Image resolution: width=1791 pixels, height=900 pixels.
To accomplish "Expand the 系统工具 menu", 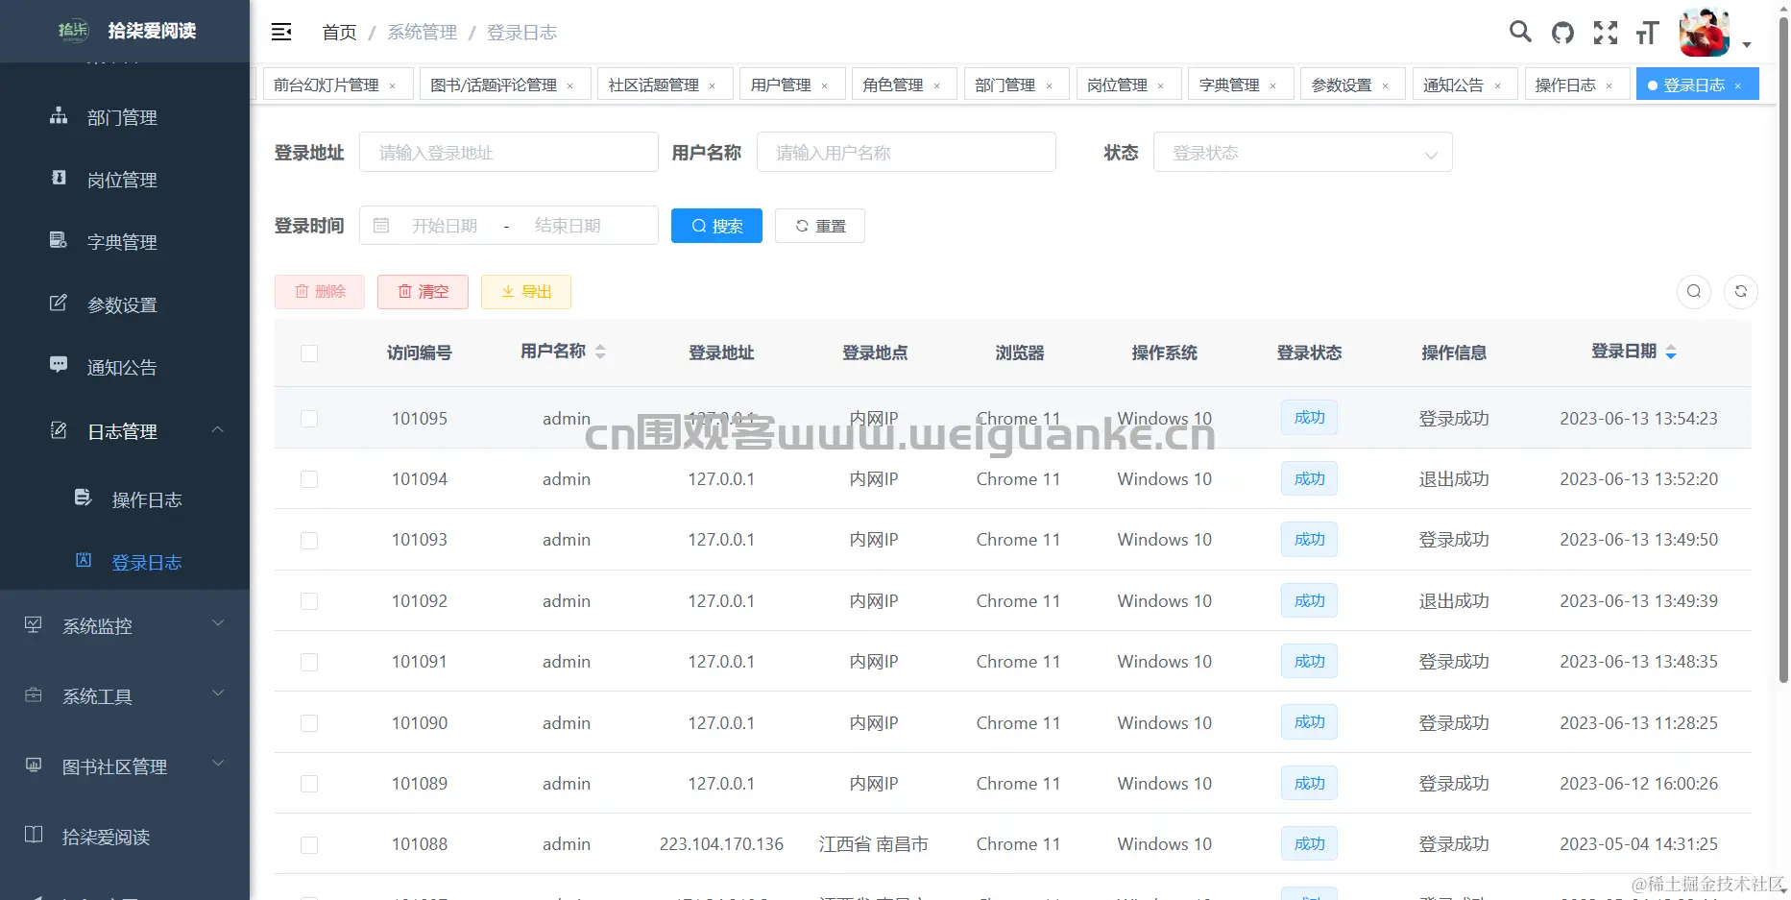I will (218, 693).
